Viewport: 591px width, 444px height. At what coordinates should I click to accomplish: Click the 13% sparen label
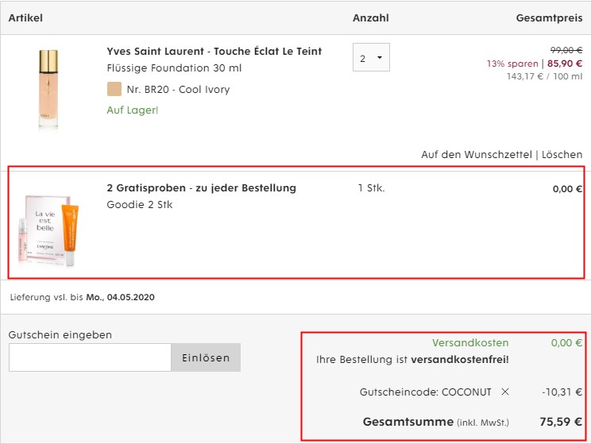tap(512, 64)
